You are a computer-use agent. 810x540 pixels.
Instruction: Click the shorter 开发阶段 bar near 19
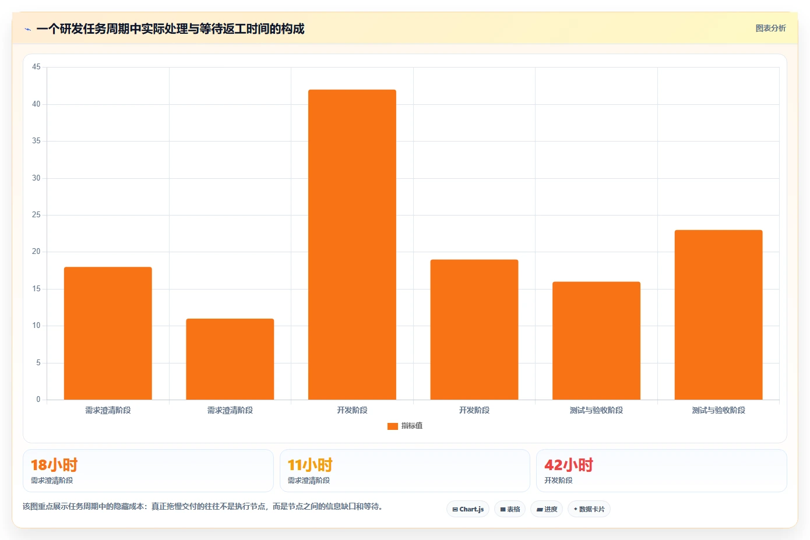(x=474, y=330)
